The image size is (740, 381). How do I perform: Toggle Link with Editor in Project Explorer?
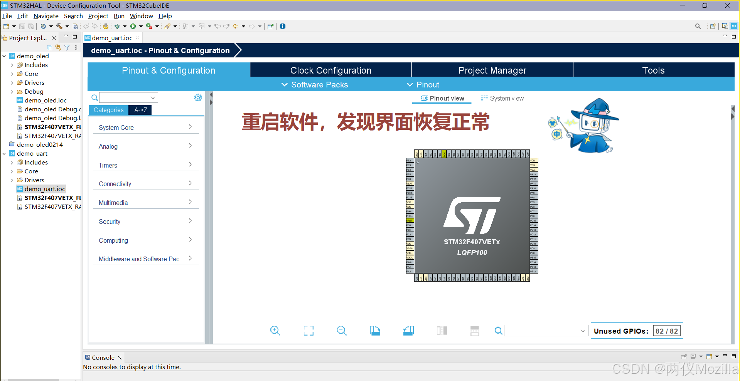click(x=58, y=47)
